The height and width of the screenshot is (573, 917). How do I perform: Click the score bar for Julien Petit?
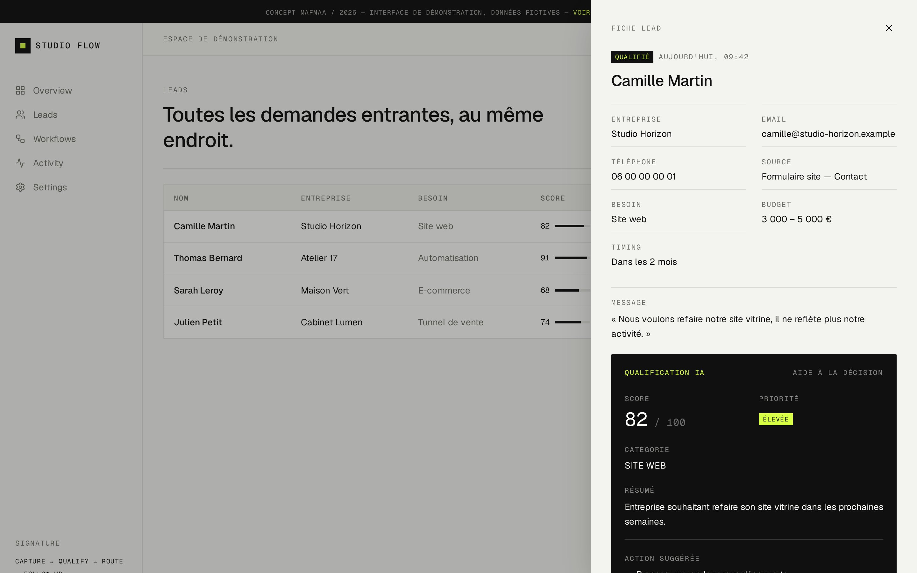pyautogui.click(x=572, y=322)
